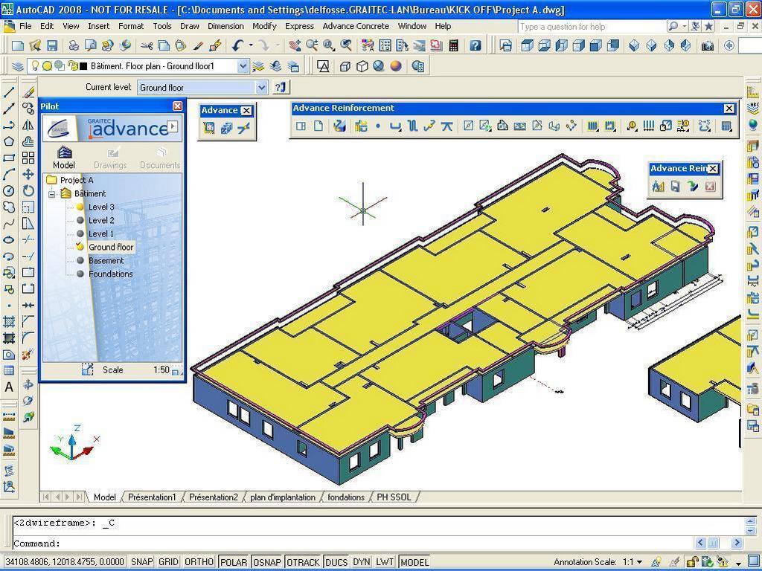This screenshot has height=571, width=762.
Task: Select the Move modify tool
Action: click(x=29, y=174)
